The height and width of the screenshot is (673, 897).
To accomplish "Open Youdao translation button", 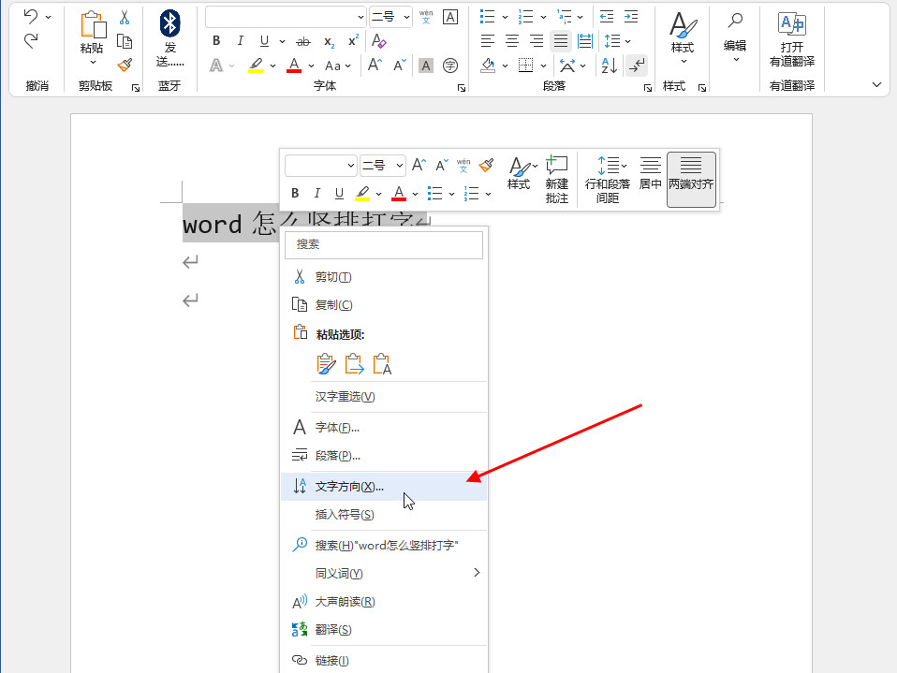I will [792, 39].
